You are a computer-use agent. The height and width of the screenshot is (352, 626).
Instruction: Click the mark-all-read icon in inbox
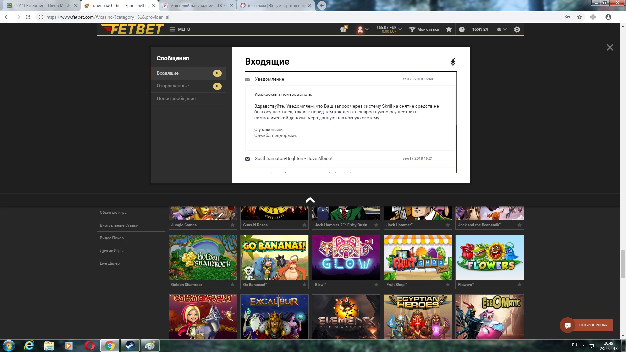(x=453, y=62)
